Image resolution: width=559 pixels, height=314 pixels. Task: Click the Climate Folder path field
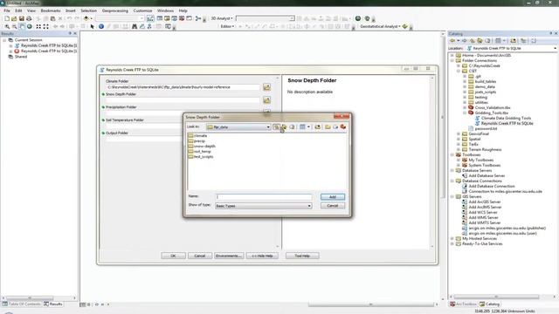pyautogui.click(x=183, y=87)
